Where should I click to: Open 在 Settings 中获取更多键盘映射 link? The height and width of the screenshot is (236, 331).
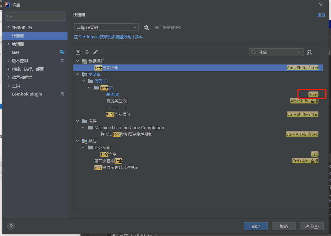tap(103, 37)
